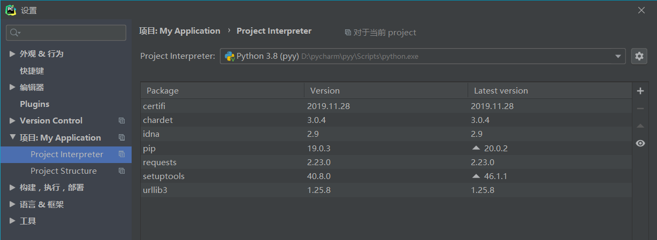Select the requests package row
The width and height of the screenshot is (657, 240).
[161, 162]
